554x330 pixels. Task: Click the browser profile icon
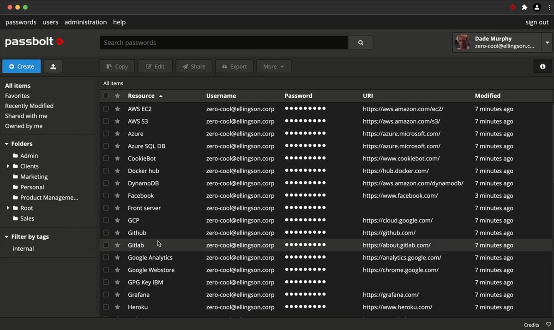pyautogui.click(x=536, y=7)
